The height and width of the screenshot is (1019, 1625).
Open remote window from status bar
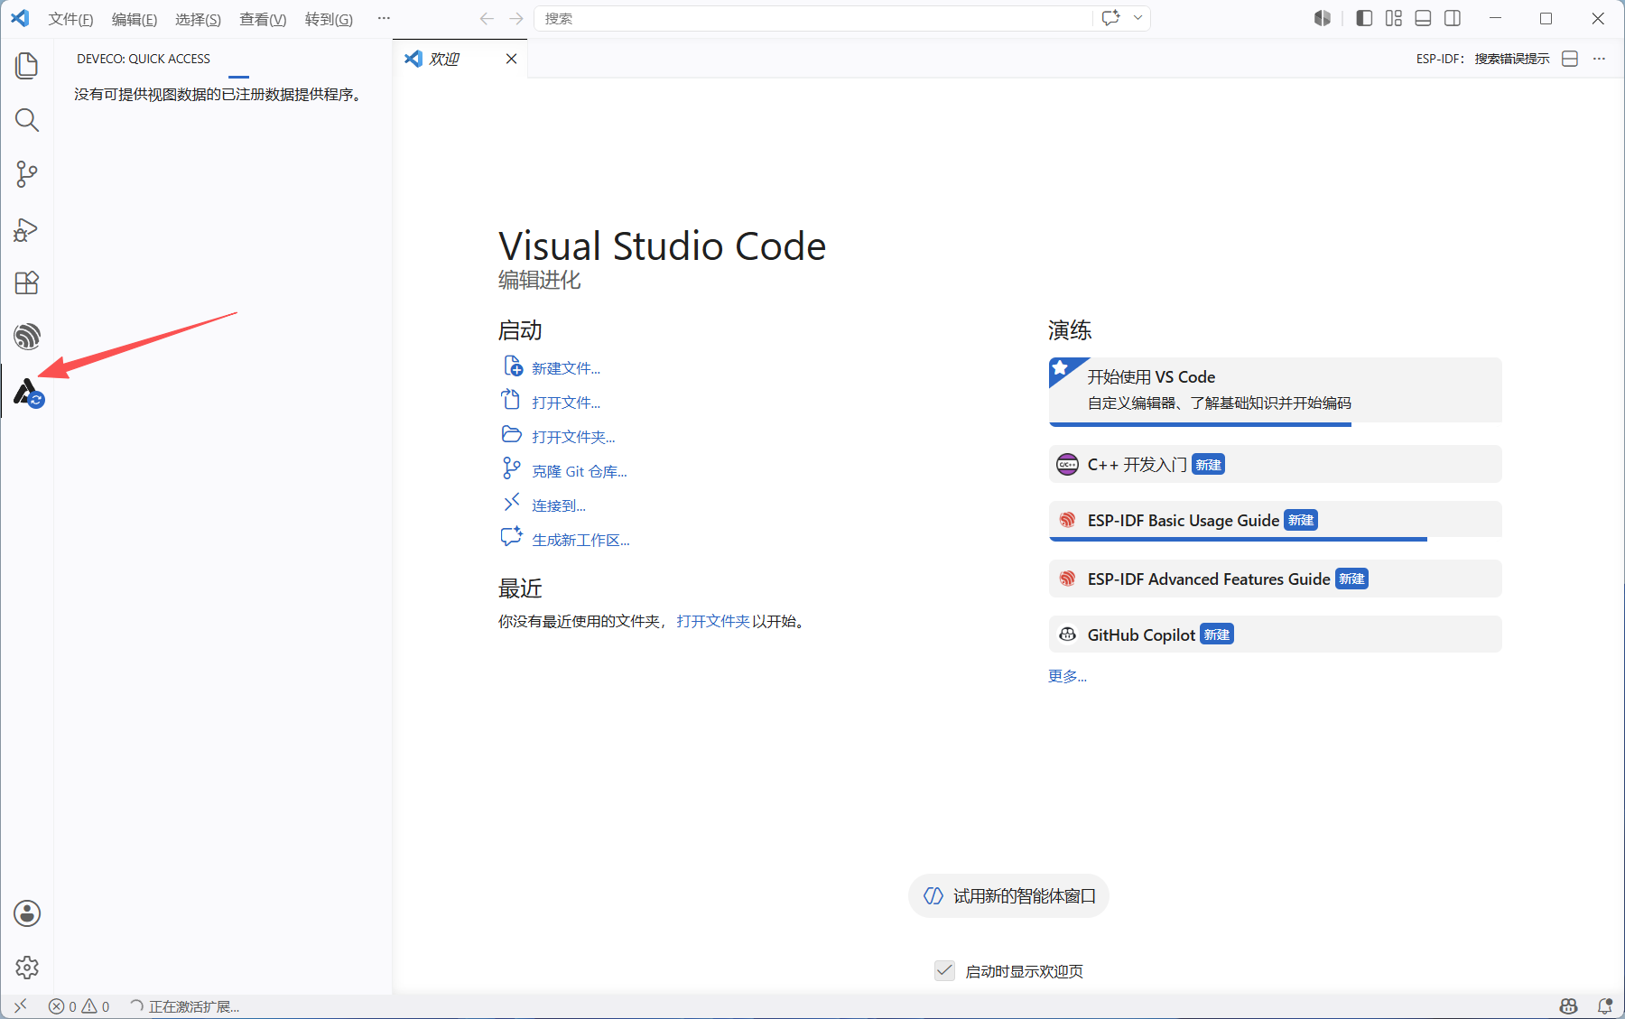[x=20, y=1006]
